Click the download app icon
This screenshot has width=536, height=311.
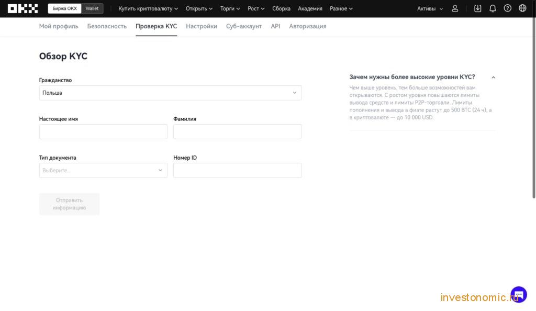477,8
